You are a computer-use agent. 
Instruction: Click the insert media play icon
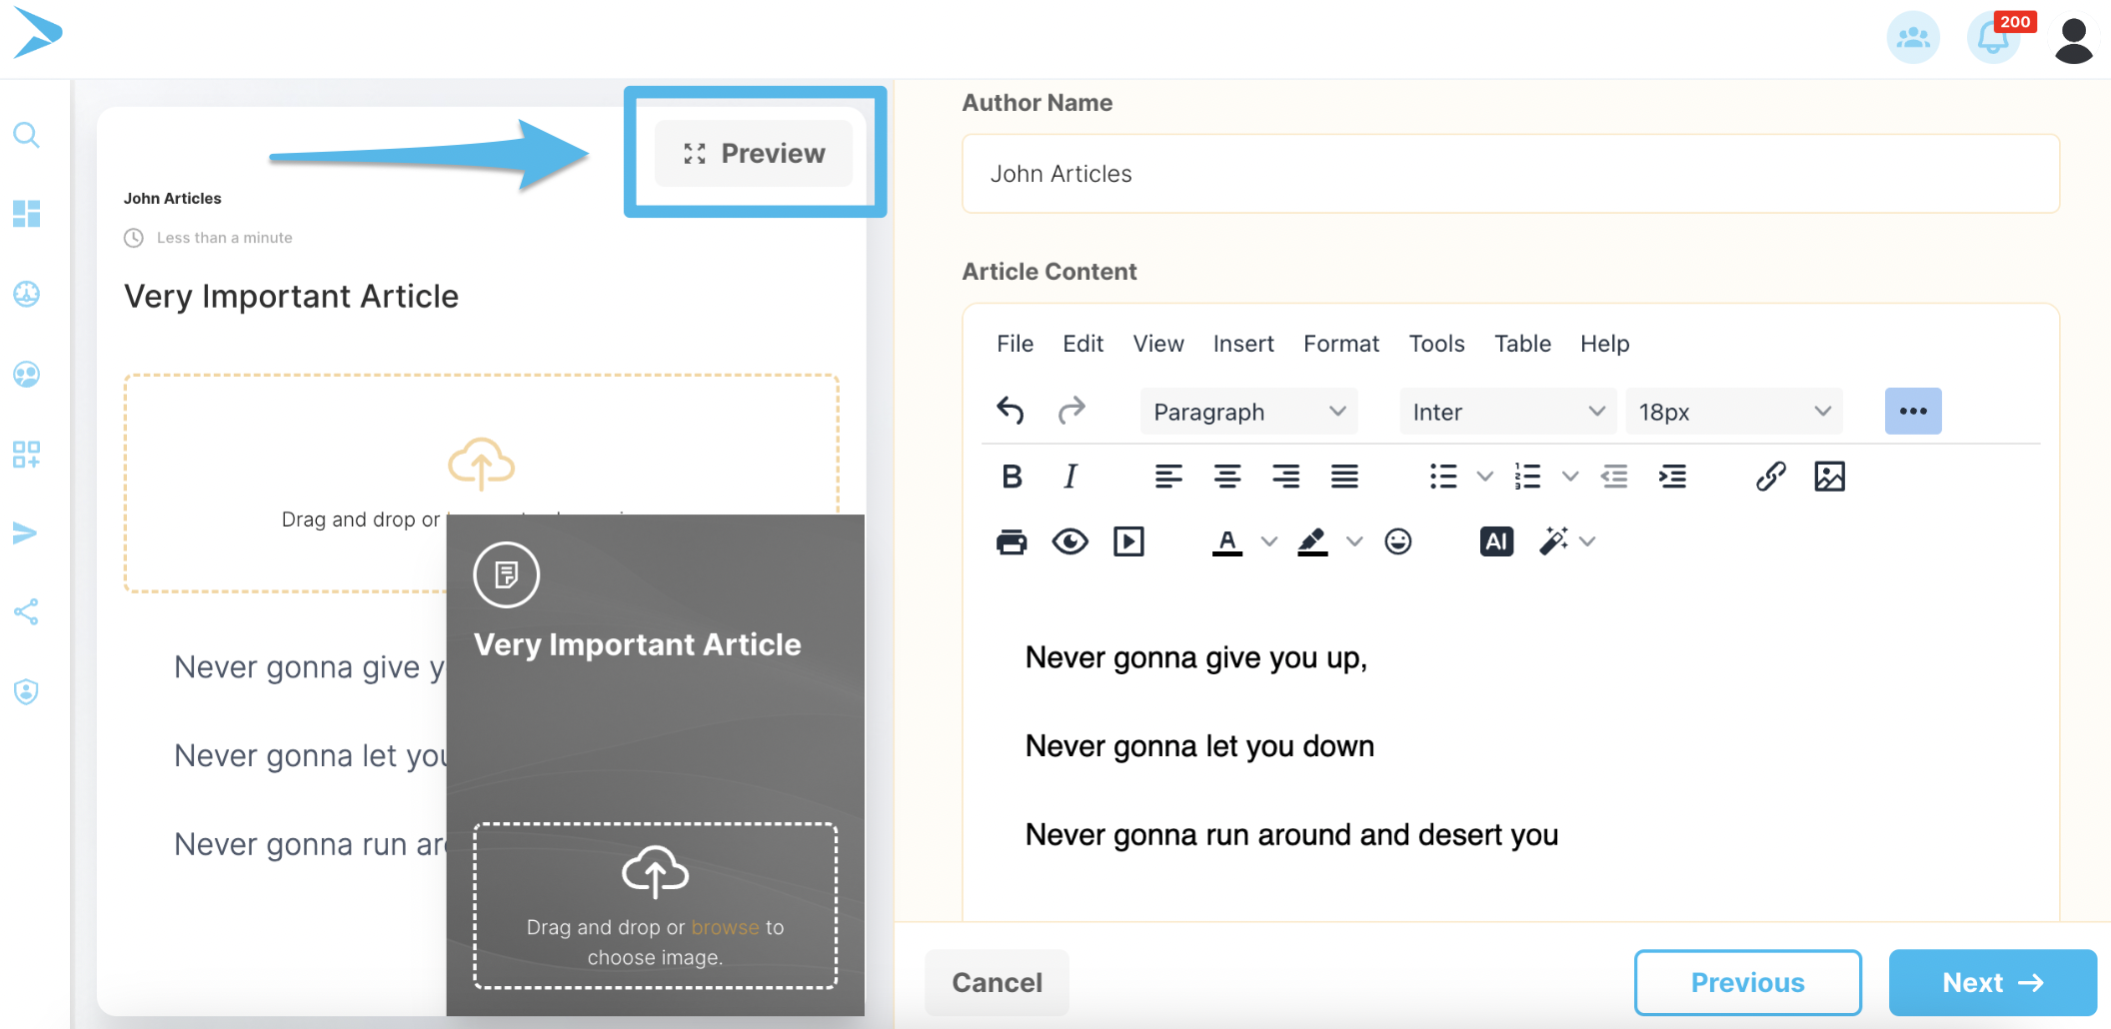tap(1128, 541)
